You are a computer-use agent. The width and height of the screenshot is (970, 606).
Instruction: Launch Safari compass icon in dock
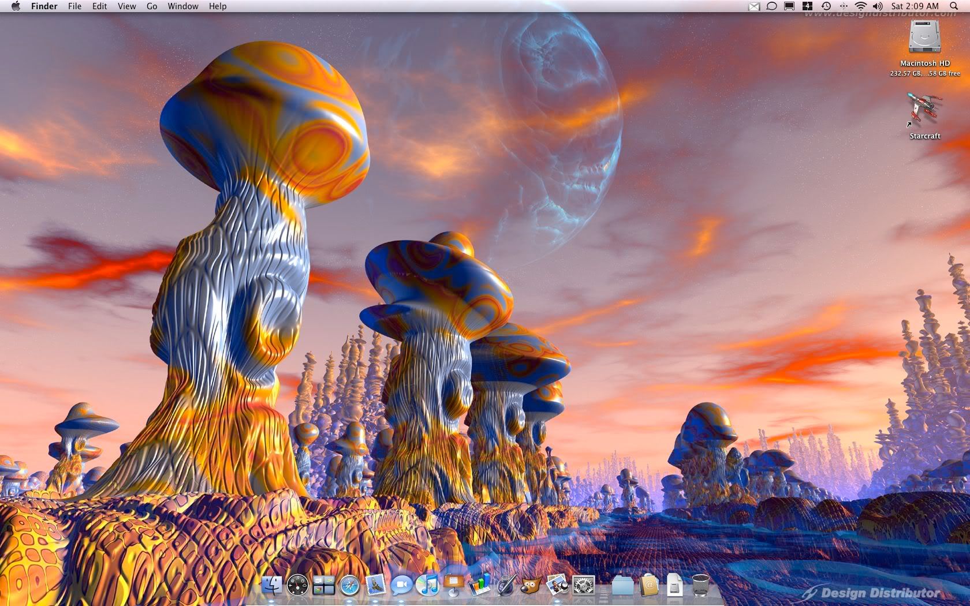click(x=350, y=585)
